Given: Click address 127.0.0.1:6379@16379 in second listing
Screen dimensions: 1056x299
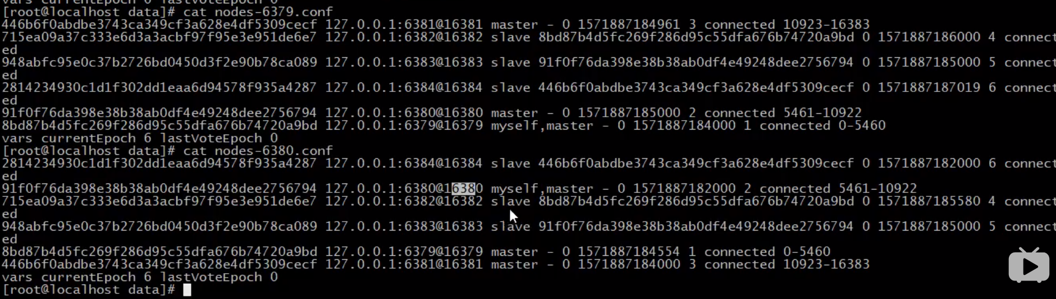Looking at the screenshot, I should pyautogui.click(x=404, y=251).
